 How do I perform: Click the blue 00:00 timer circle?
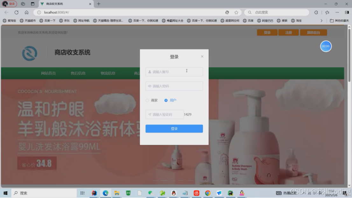click(326, 46)
